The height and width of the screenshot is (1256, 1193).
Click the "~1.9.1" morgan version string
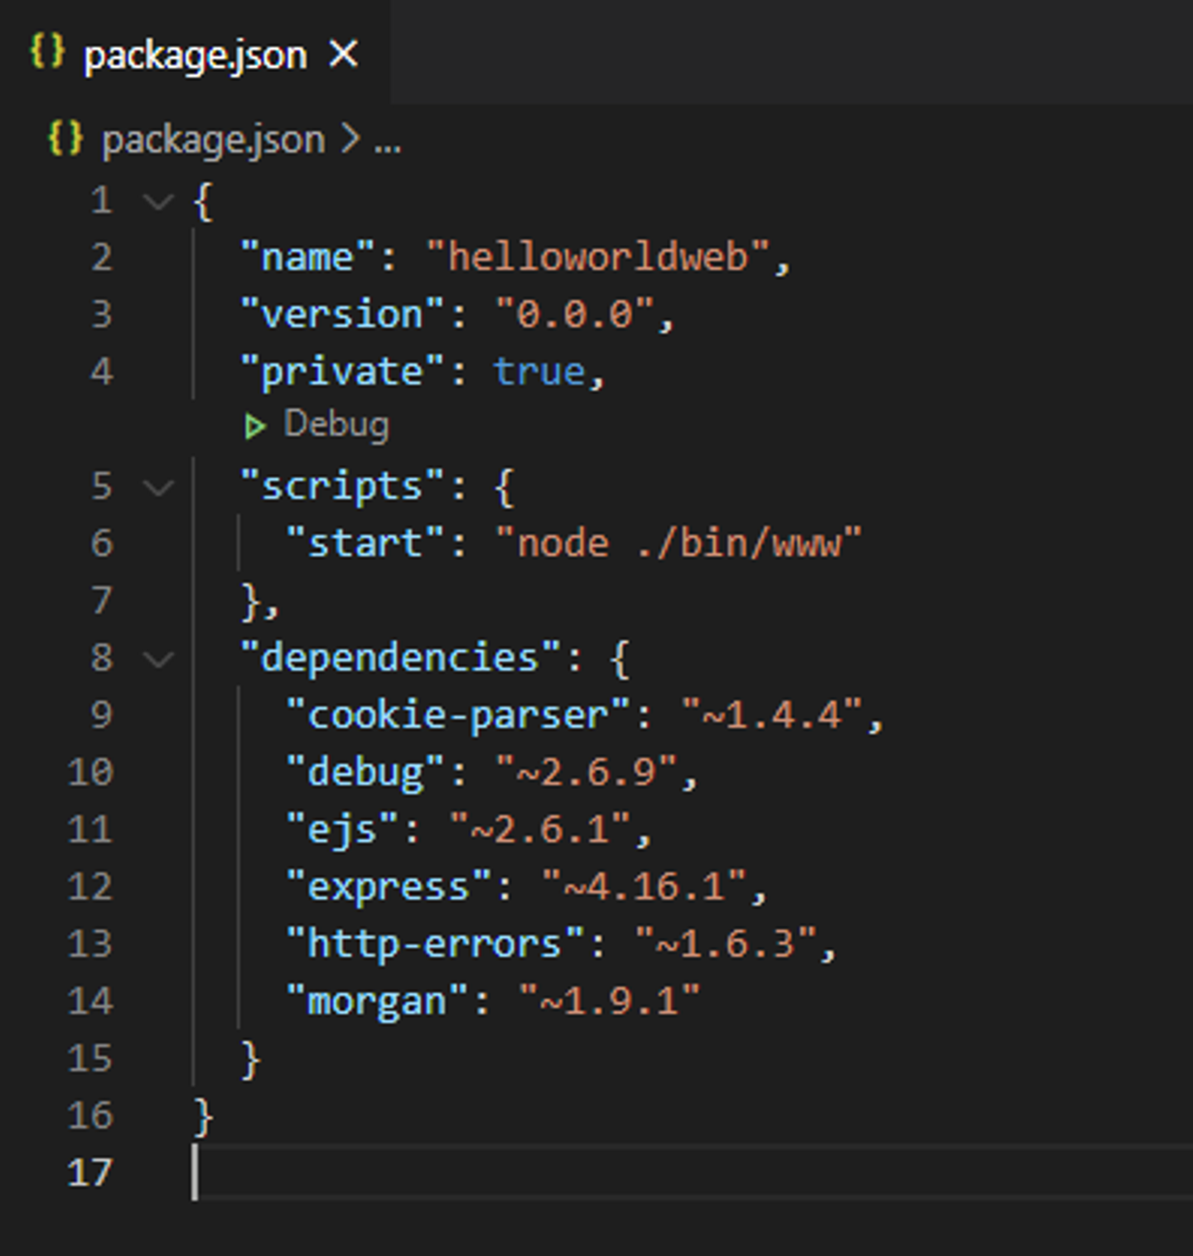pos(609,1002)
